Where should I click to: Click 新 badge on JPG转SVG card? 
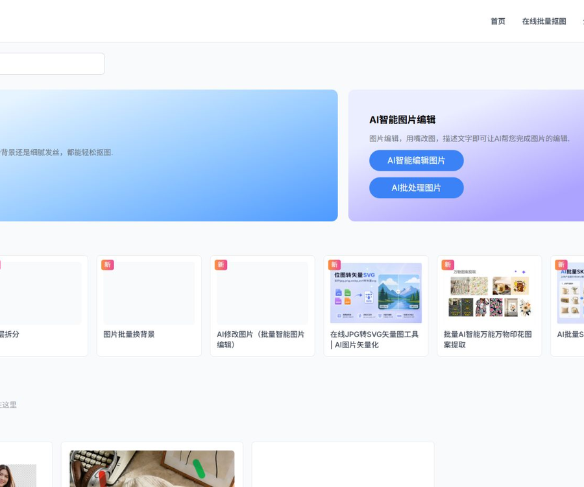point(334,264)
